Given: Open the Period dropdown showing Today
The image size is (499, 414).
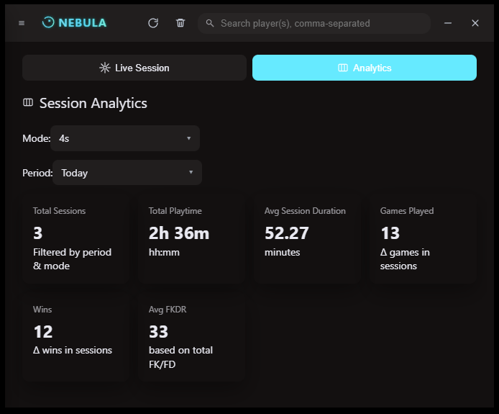Looking at the screenshot, I should (127, 172).
